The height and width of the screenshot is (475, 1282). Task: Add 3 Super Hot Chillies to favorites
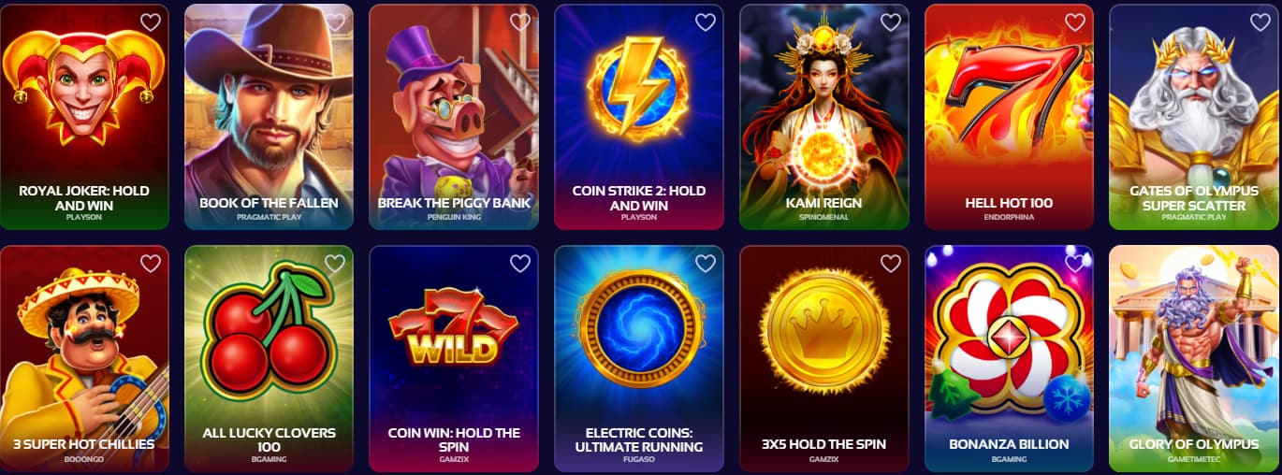tap(150, 264)
